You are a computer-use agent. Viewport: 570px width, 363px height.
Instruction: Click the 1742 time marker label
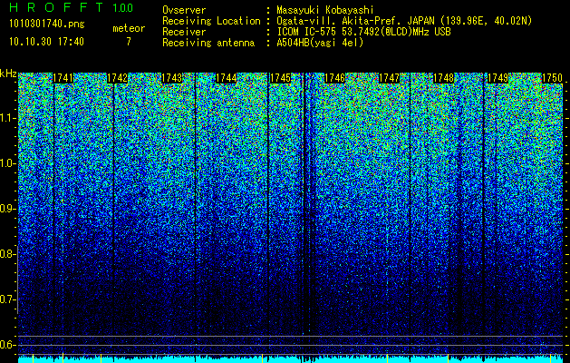(118, 78)
